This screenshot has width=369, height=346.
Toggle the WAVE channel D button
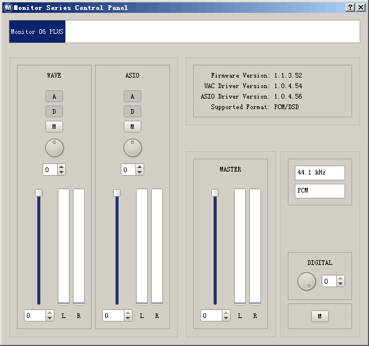pos(54,111)
